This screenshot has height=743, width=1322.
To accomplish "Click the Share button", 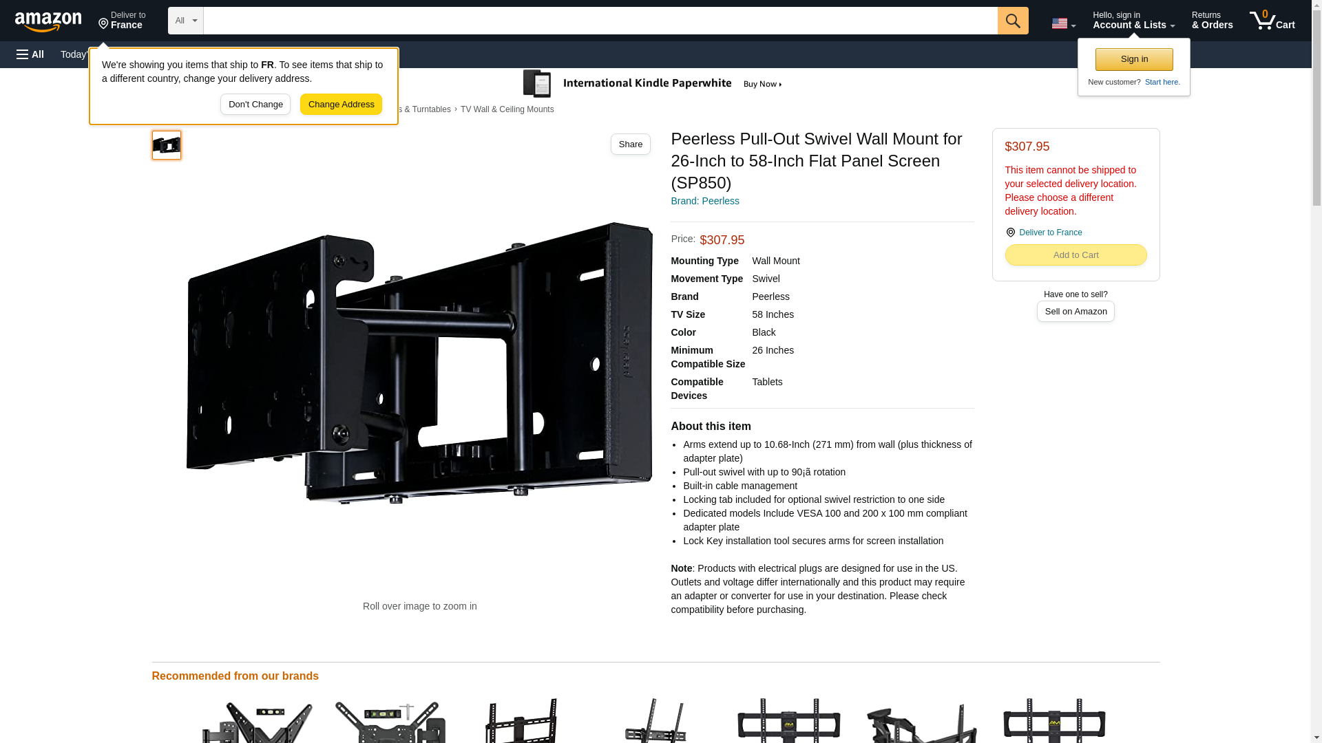I will click(x=630, y=144).
